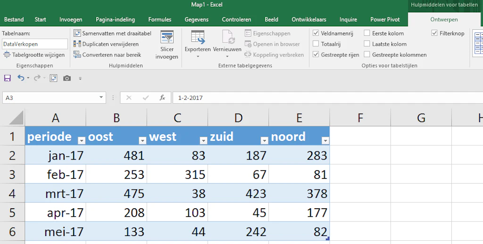
Task: Click the camera icon in quick access toolbar
Action: pyautogui.click(x=67, y=78)
